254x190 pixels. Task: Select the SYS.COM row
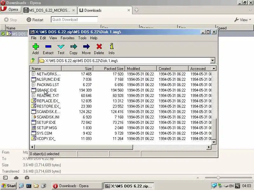pos(121,133)
